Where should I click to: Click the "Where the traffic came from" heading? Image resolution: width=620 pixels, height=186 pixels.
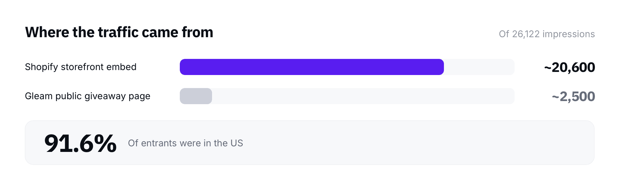pyautogui.click(x=119, y=32)
